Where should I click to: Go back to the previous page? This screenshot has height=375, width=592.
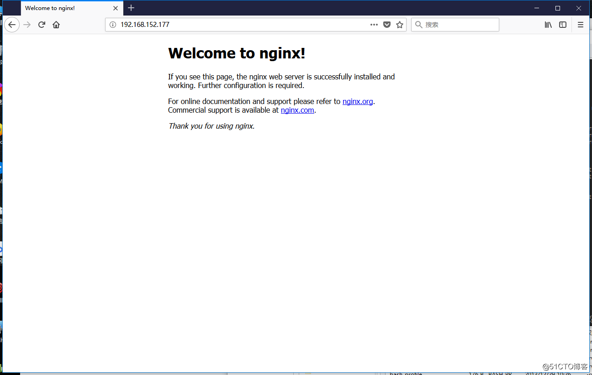coord(12,25)
